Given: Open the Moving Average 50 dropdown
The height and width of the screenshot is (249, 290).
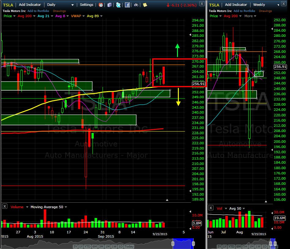Looking at the screenshot, I should (66, 207).
